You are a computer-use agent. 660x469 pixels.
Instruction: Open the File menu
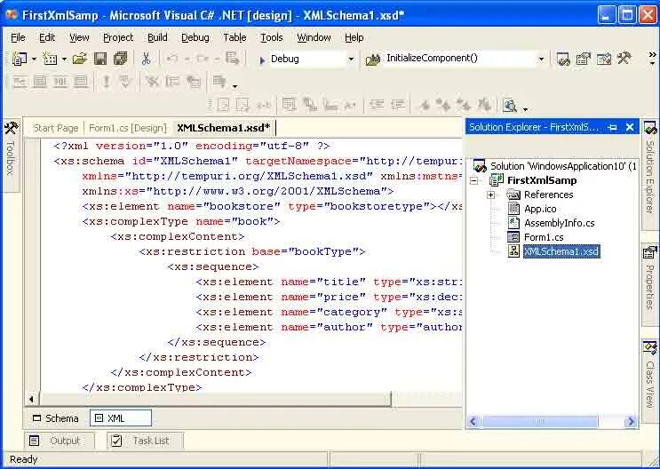click(18, 37)
